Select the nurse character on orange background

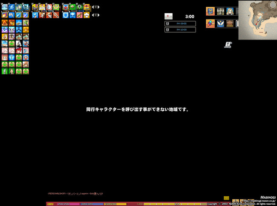coord(5,37)
